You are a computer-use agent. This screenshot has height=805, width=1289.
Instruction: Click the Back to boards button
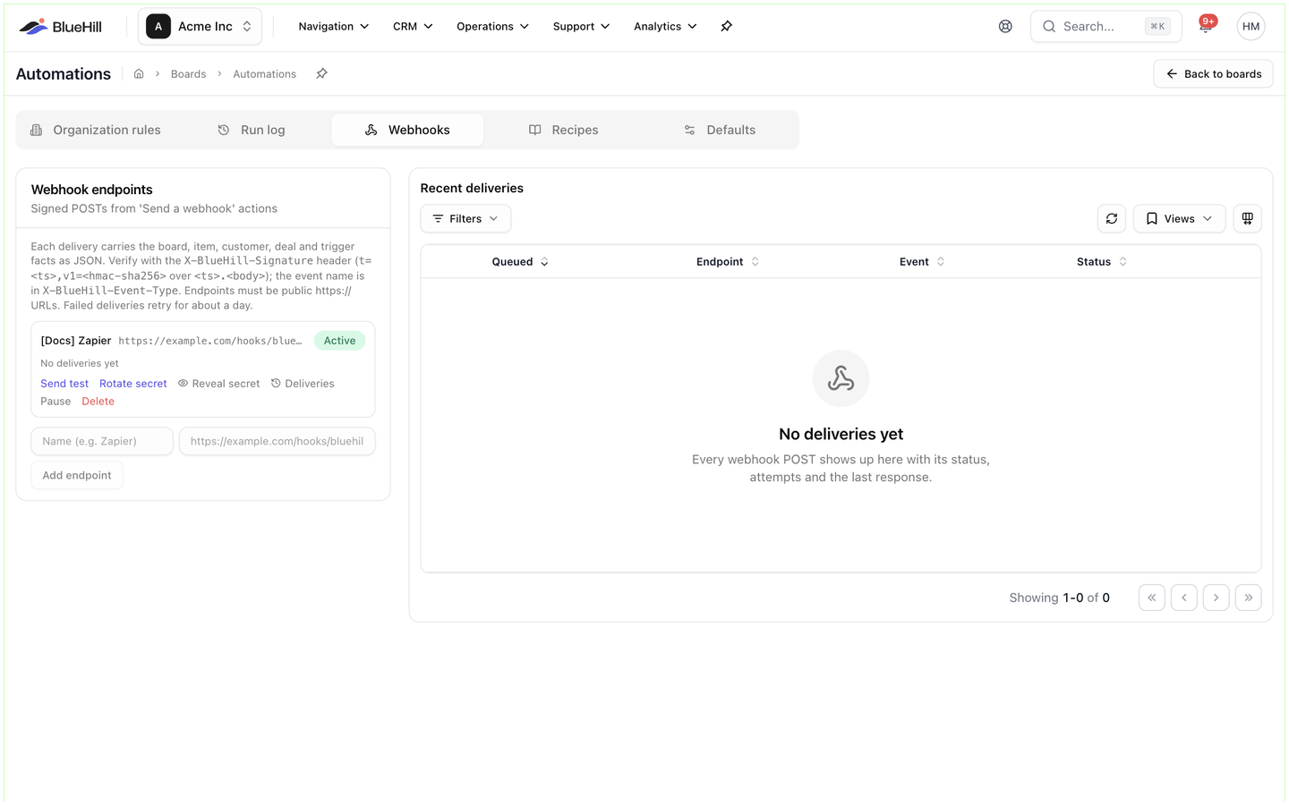1213,74
